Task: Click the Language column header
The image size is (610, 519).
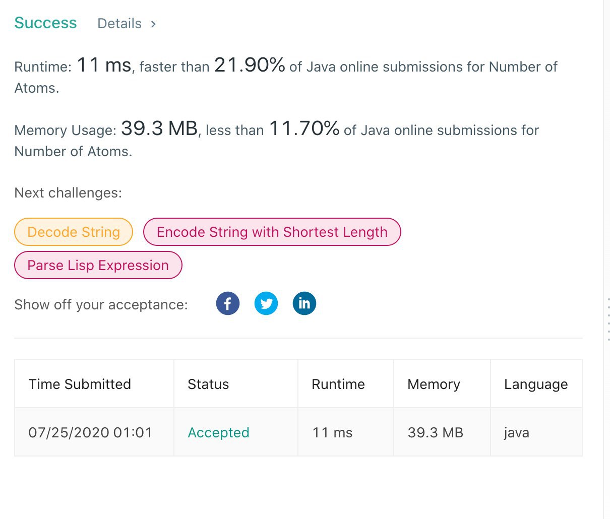Action: pos(536,384)
